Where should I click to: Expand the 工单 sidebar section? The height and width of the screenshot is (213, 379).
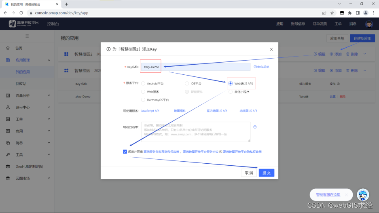click(x=27, y=119)
